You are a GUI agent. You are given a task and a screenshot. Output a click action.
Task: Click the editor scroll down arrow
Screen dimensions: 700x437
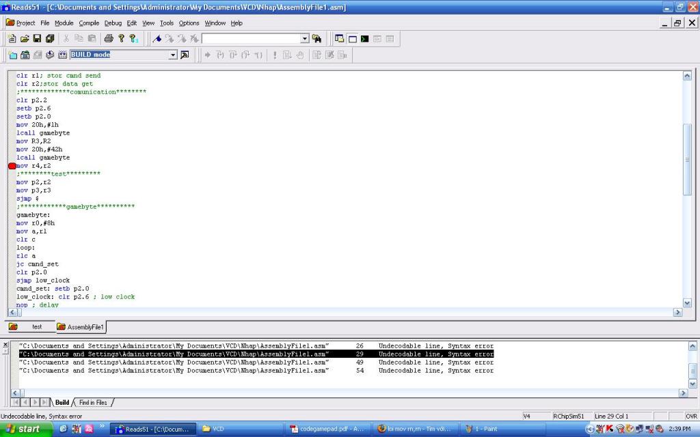[x=687, y=303]
